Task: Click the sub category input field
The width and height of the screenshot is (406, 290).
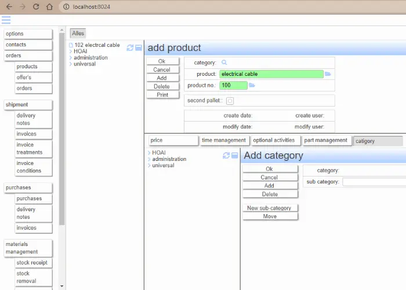Action: tap(374, 182)
